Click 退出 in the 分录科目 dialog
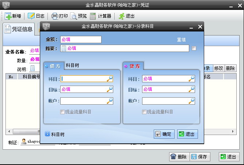This screenshot has width=244, height=165. click(187, 134)
